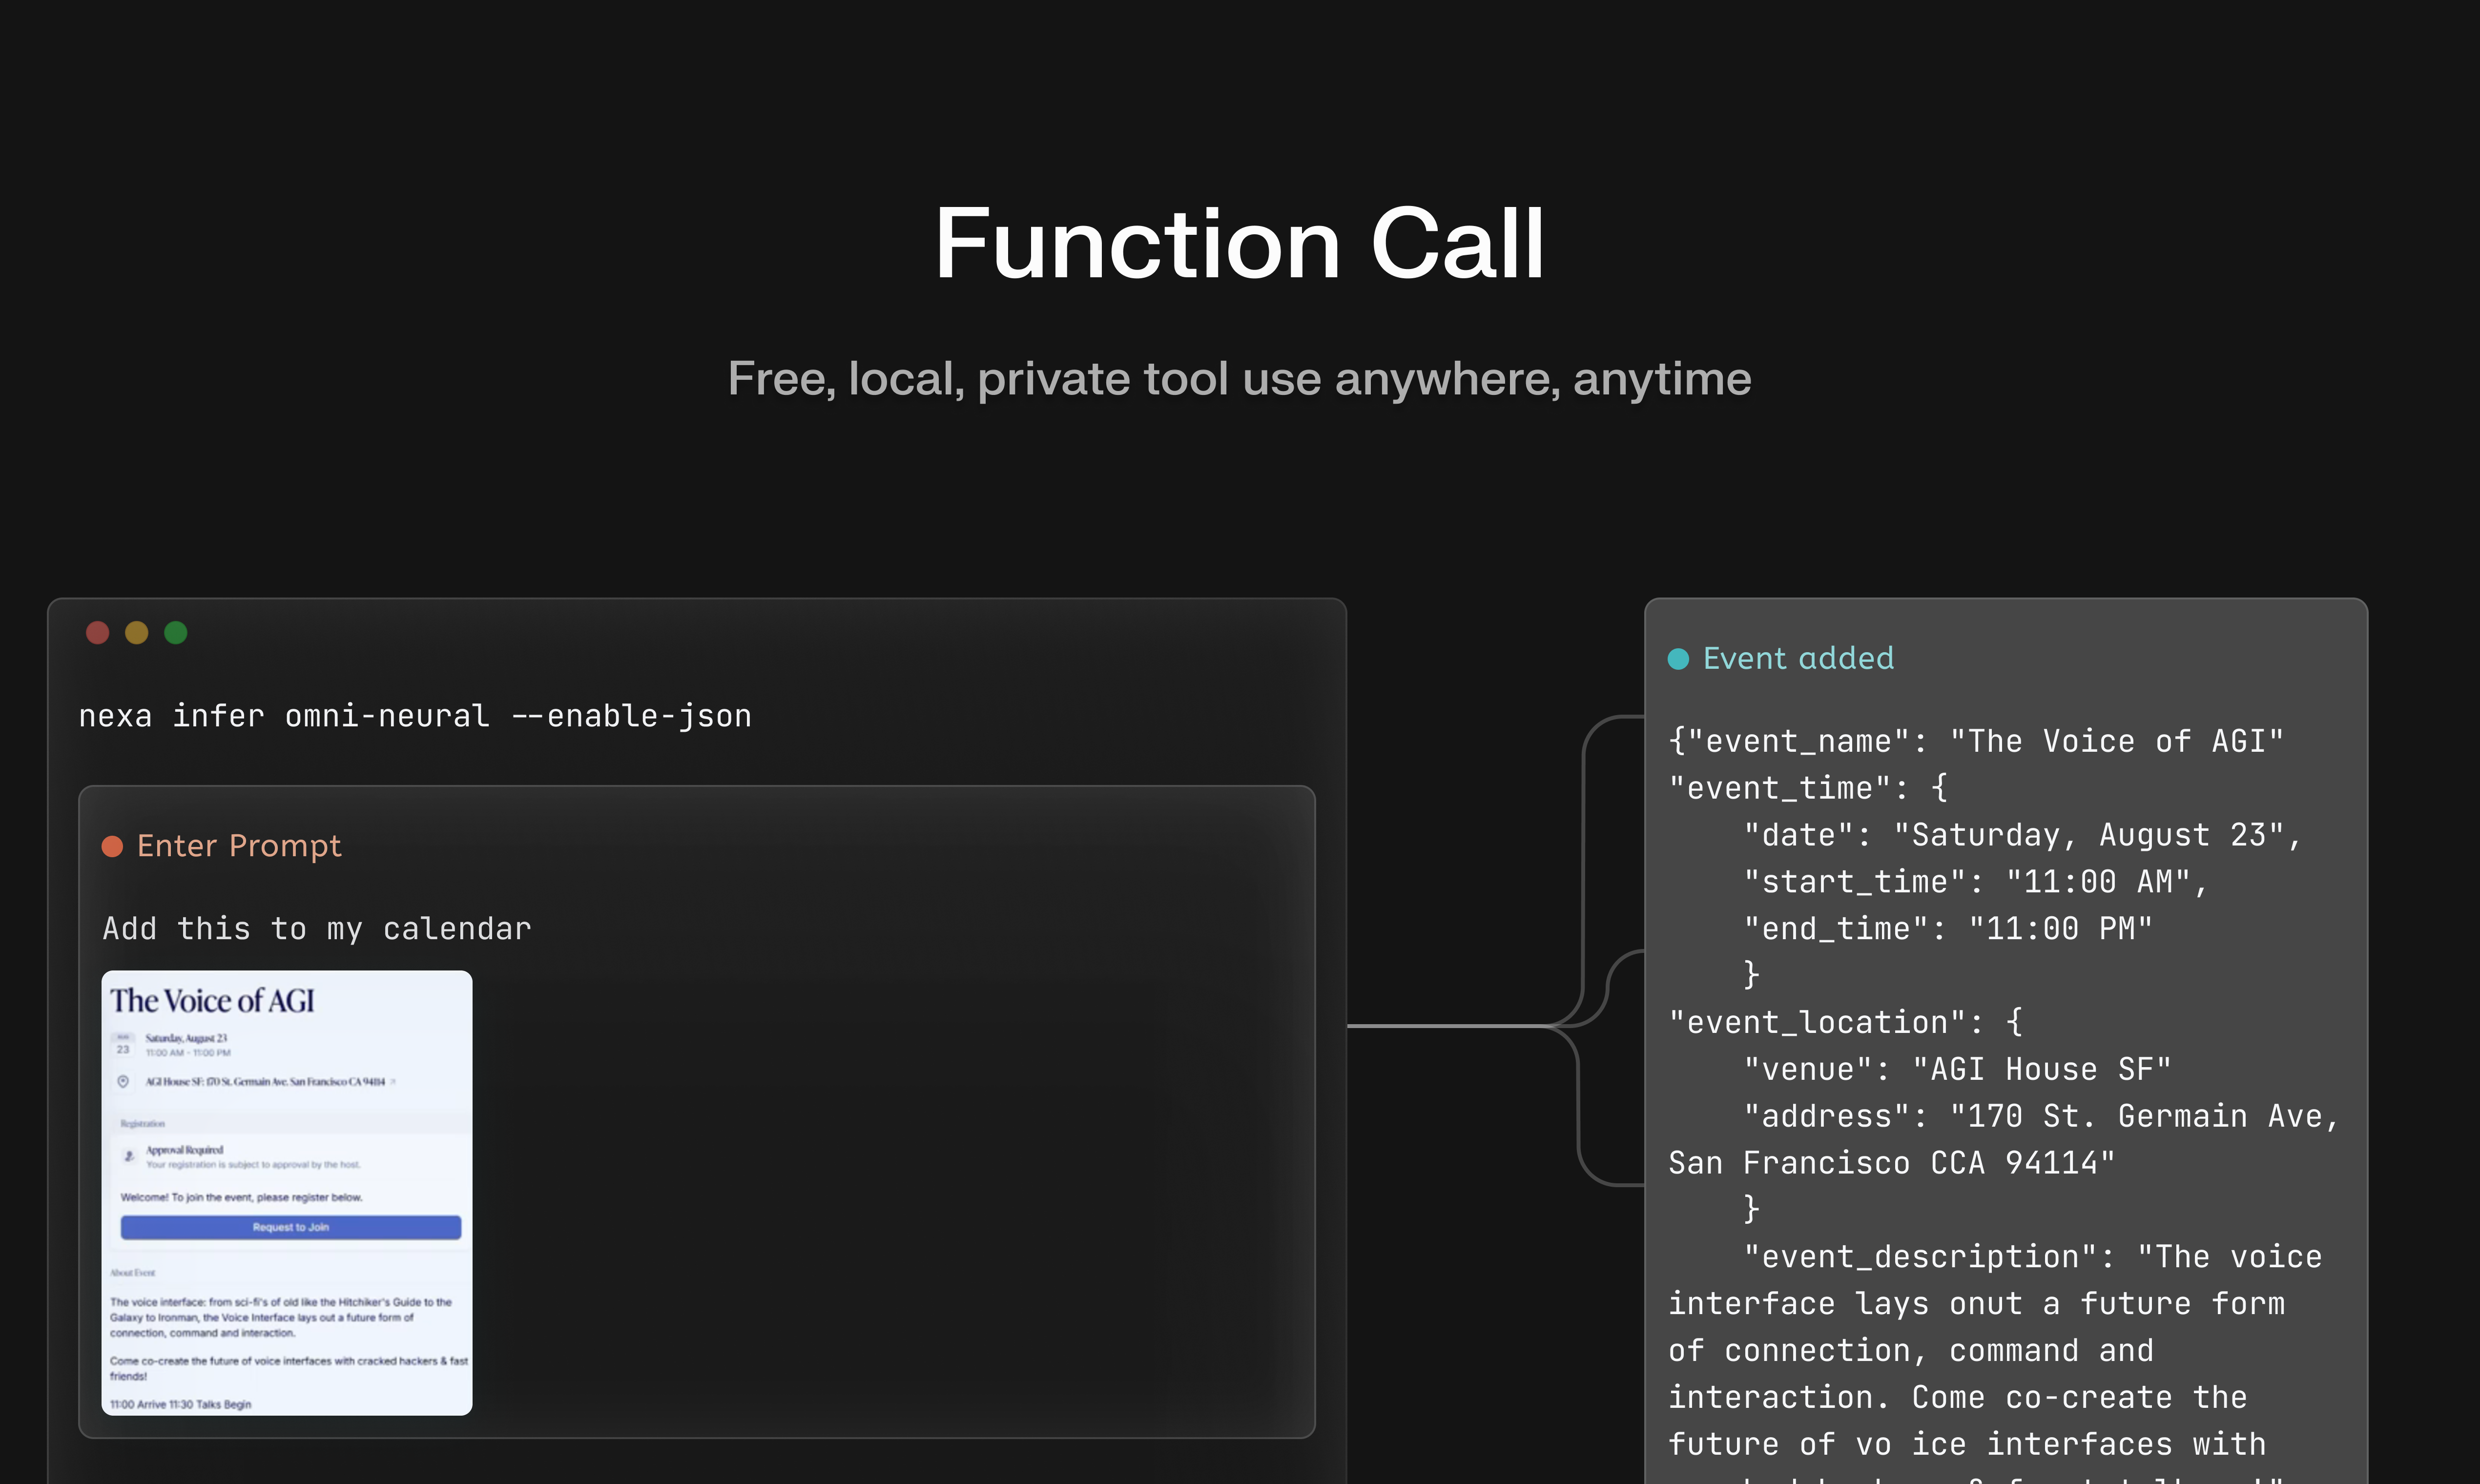Image resolution: width=2480 pixels, height=1484 pixels.
Task: Click the red traffic light in the terminal window
Action: (97, 632)
